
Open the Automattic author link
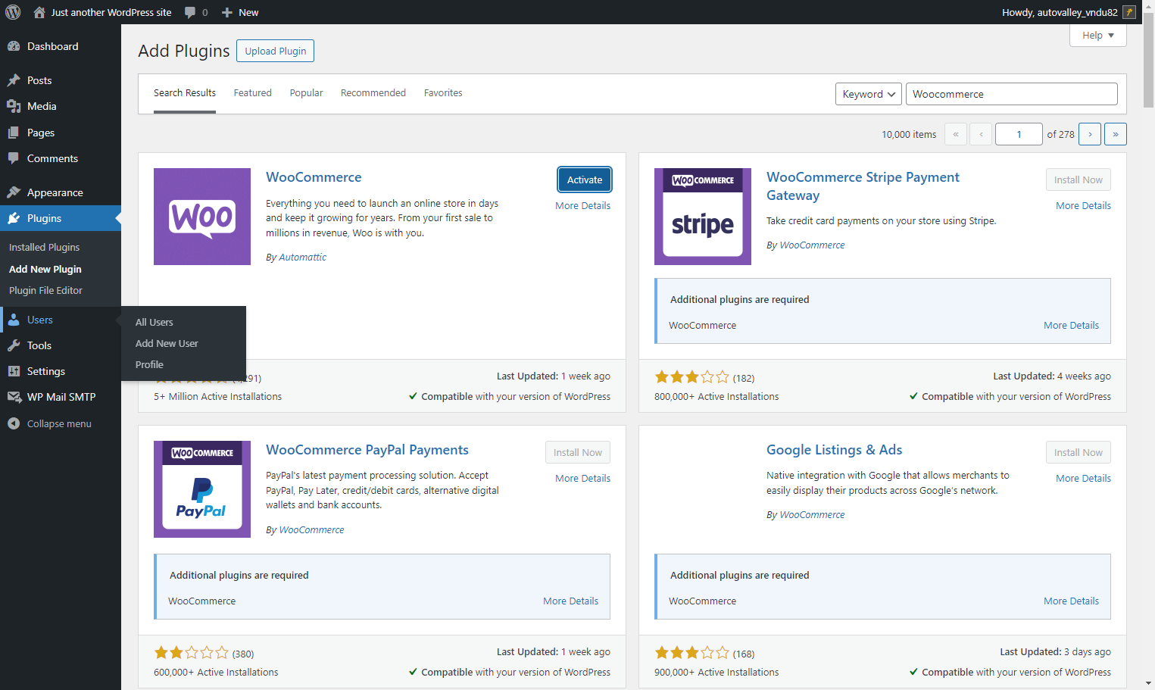click(x=302, y=257)
